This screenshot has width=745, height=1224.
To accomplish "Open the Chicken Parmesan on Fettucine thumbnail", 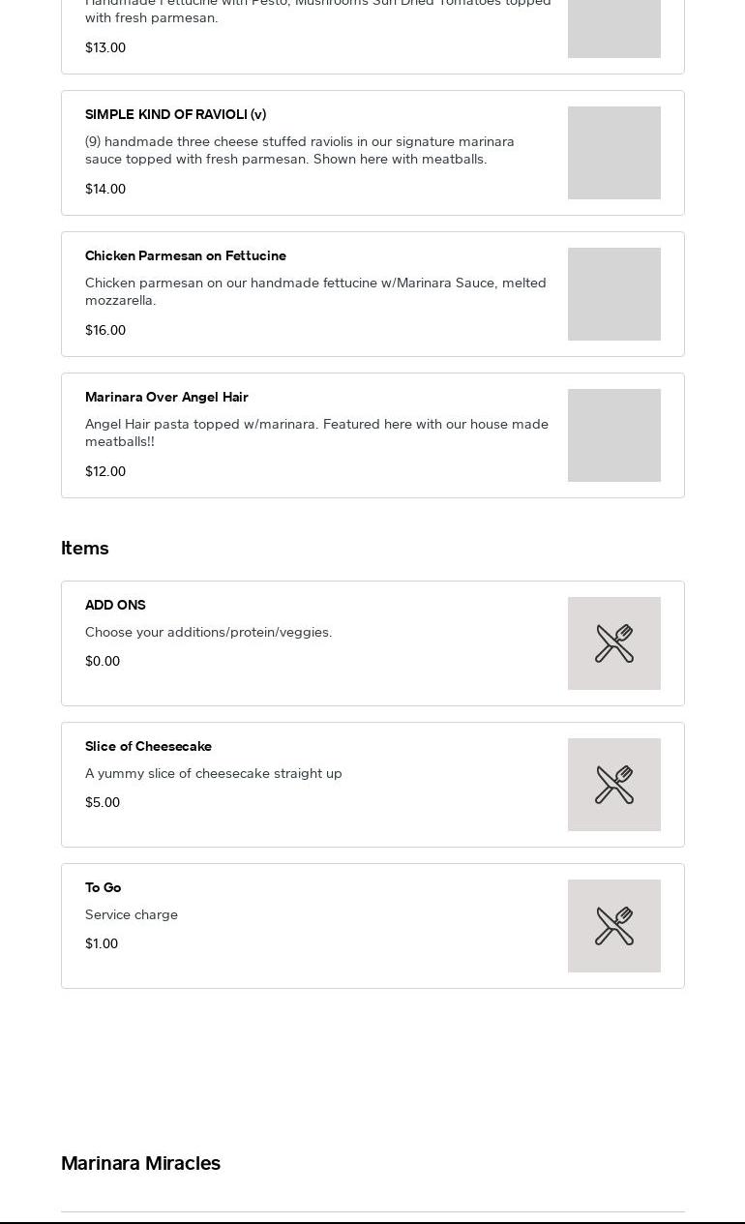I will (x=614, y=294).
